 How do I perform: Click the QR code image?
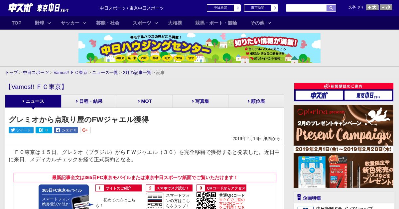206,201
